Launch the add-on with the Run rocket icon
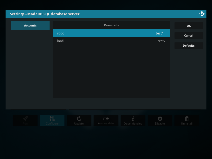The height and width of the screenshot is (159, 212). point(25,119)
